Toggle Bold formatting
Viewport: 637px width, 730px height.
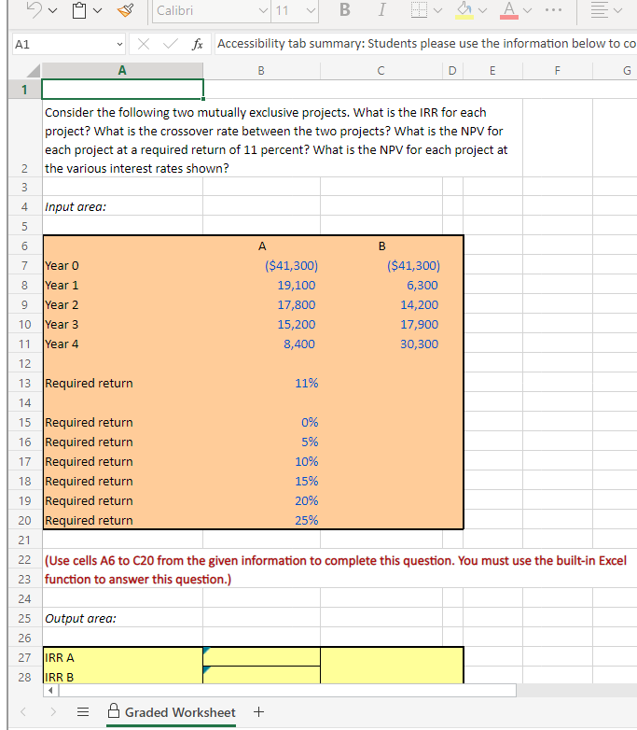(x=345, y=9)
